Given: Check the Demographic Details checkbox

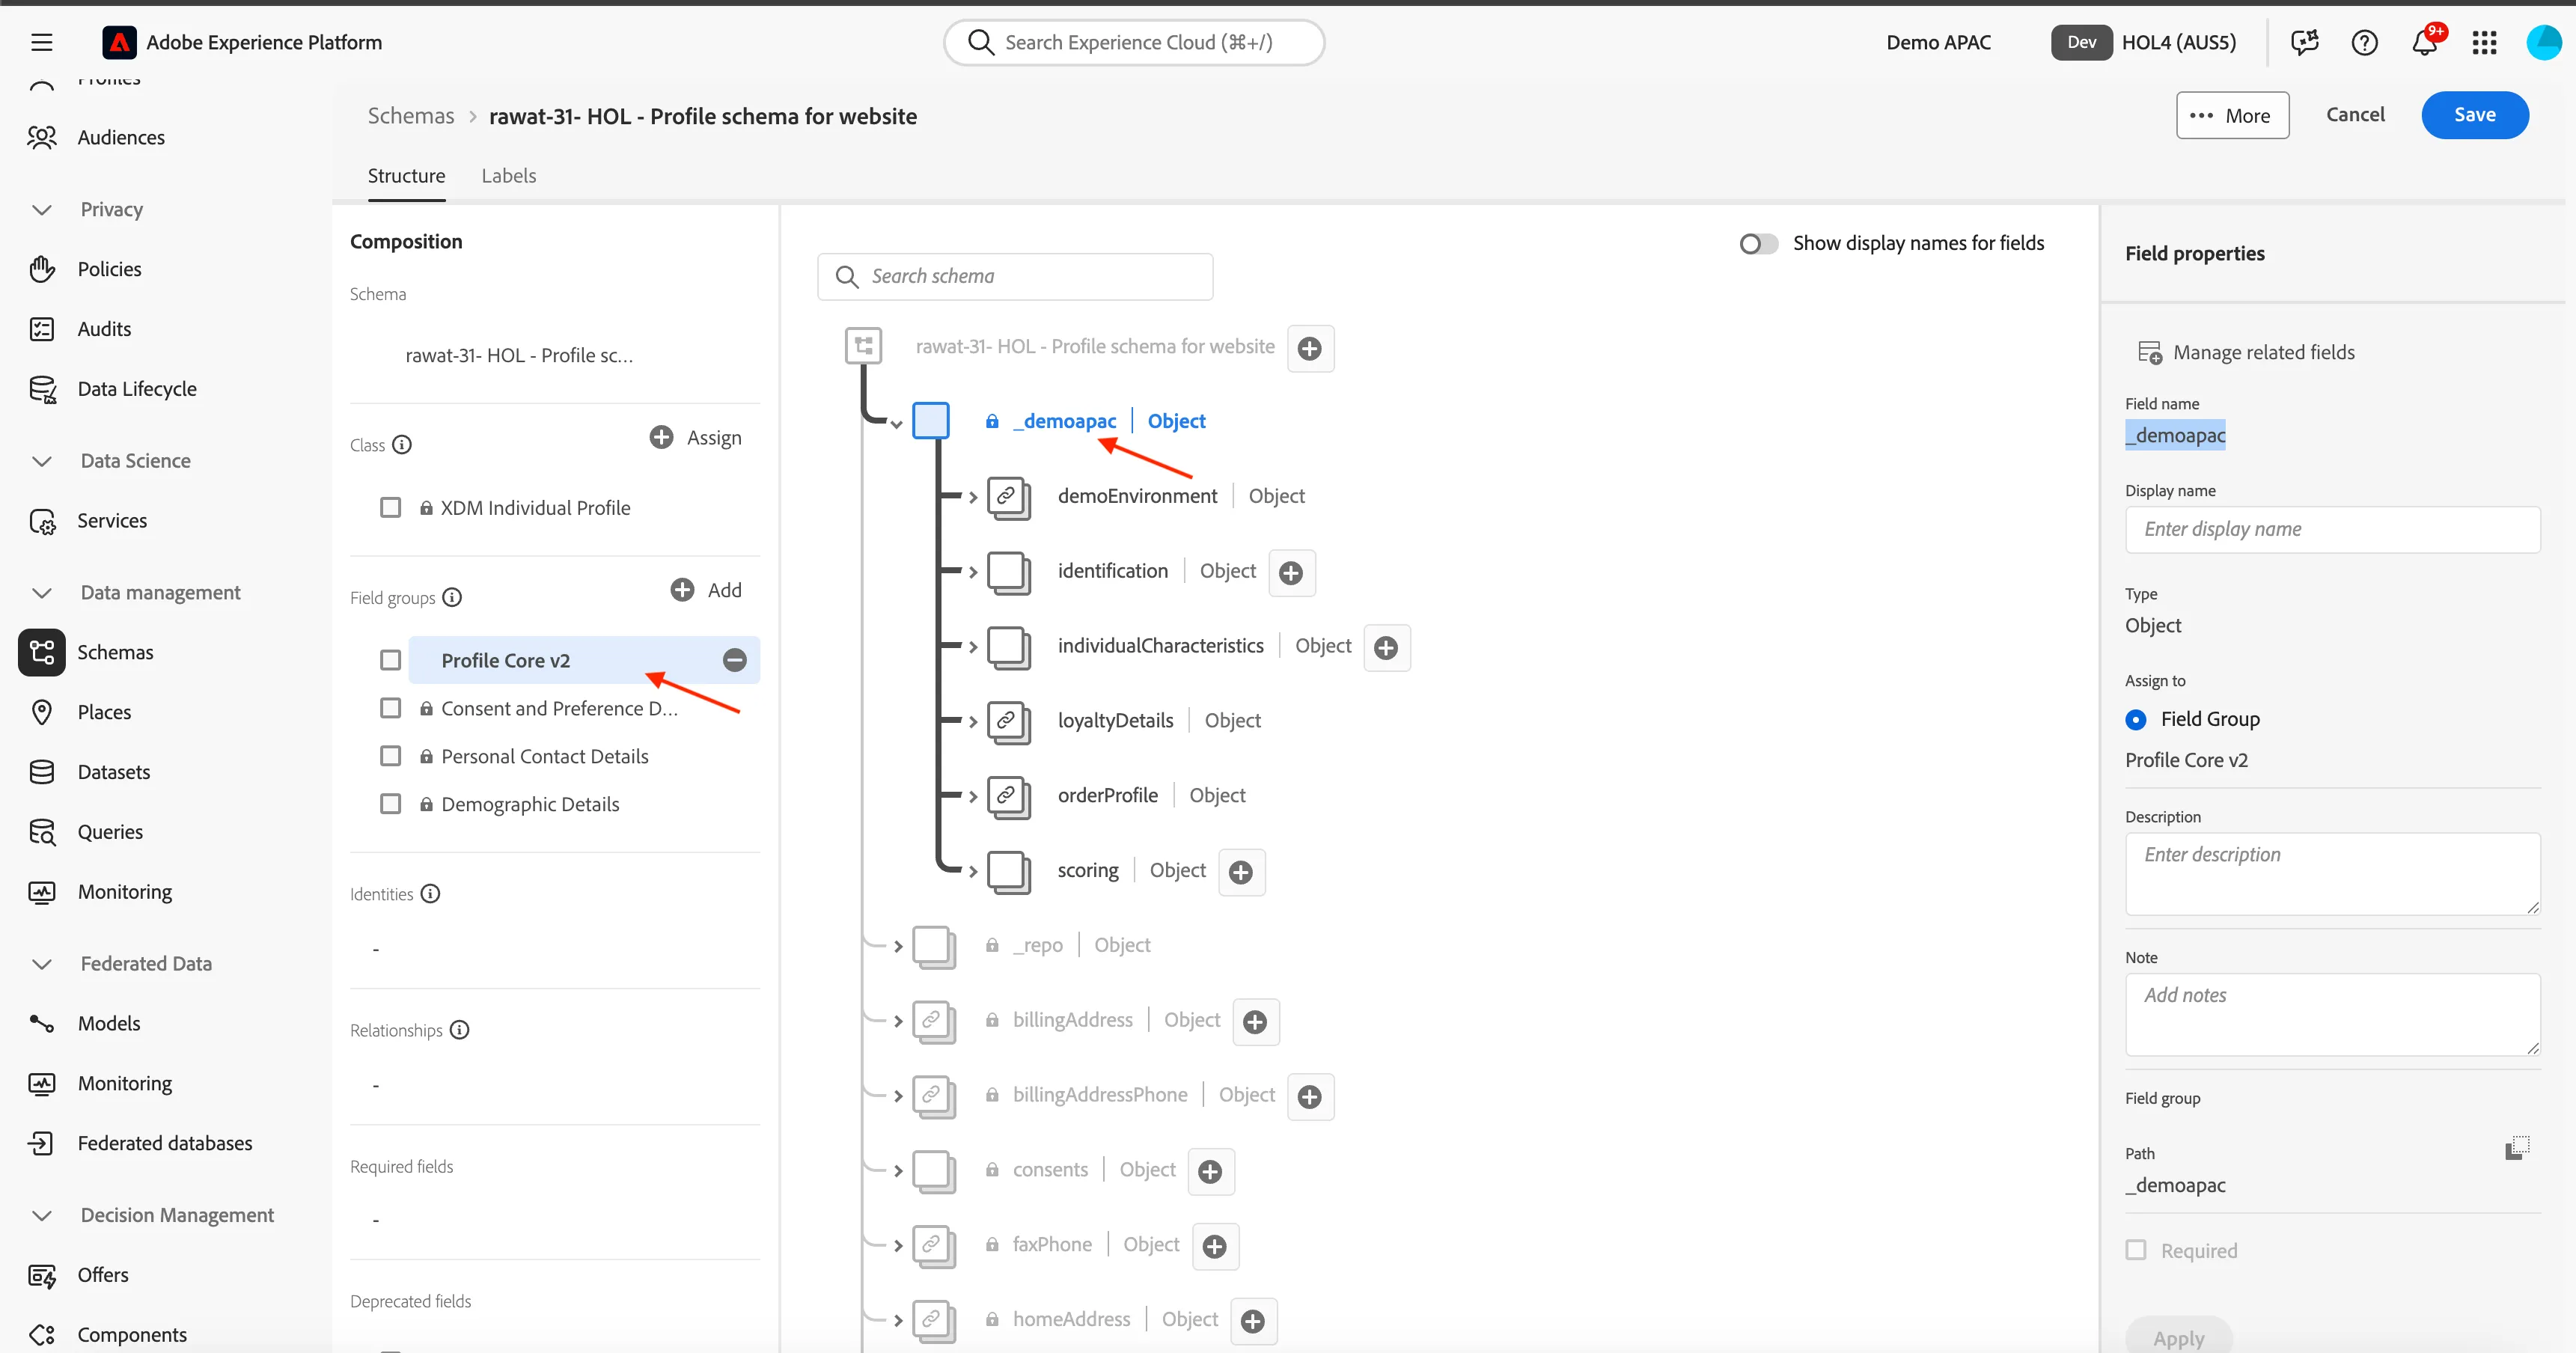Looking at the screenshot, I should pyautogui.click(x=390, y=804).
